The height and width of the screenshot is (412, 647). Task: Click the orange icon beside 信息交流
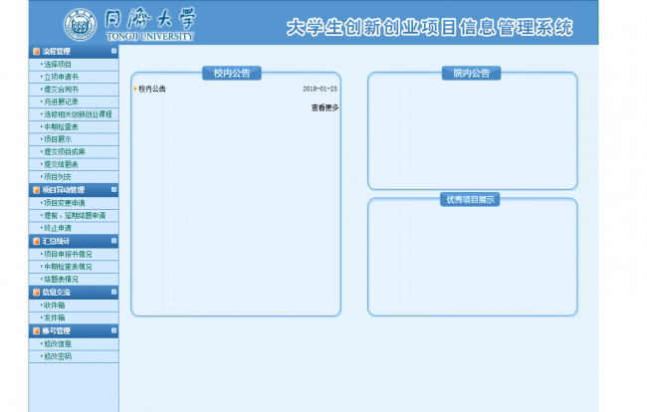36,293
